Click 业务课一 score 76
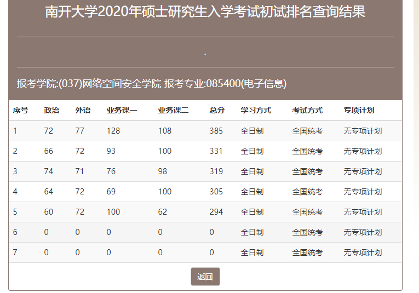The height and width of the screenshot is (293, 419). pos(111,171)
